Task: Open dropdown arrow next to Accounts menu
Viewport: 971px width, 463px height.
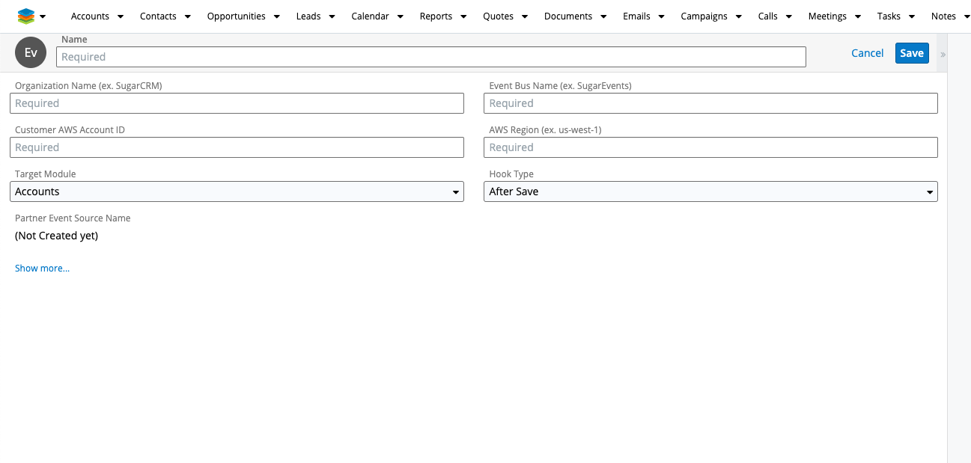Action: point(120,16)
